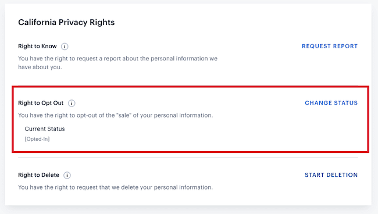Viewport: 378px width, 214px height.
Task: Start deletion via START DELETION link
Action: 331,175
